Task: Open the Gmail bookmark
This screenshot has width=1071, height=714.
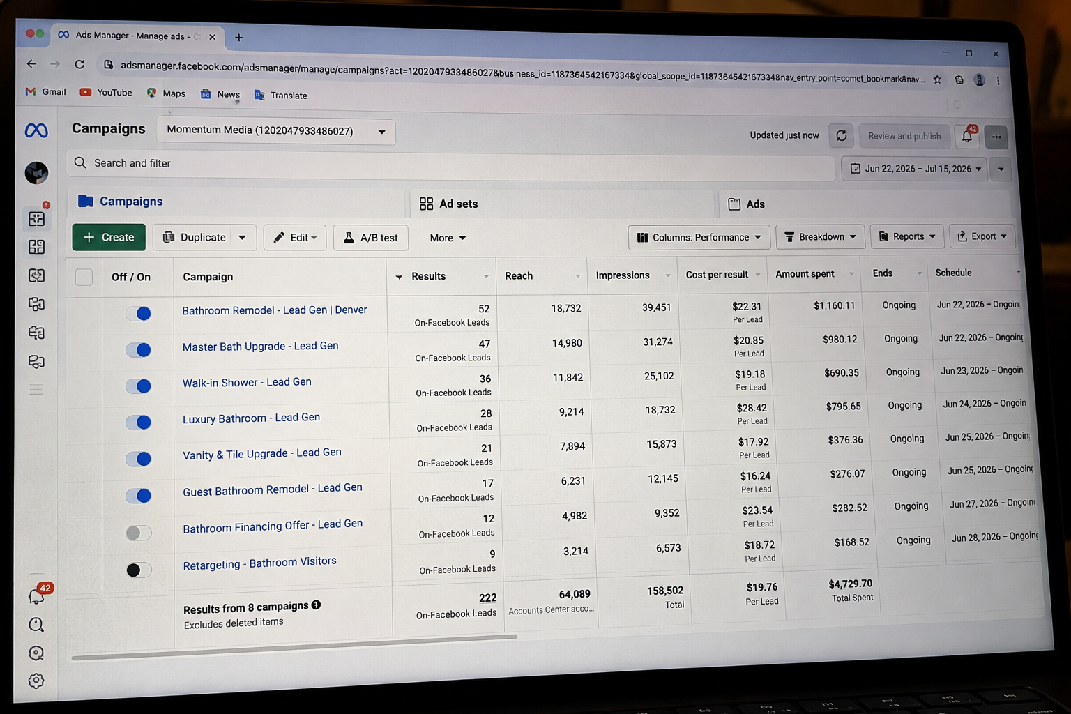Action: (46, 91)
